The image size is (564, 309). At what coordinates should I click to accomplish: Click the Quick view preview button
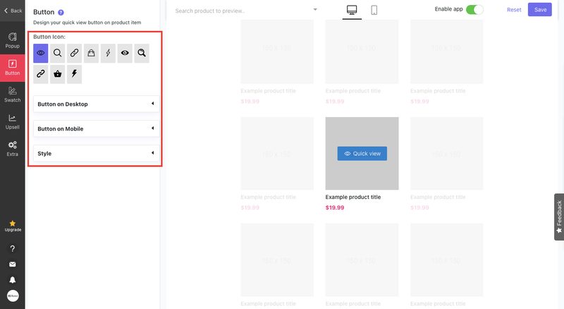click(x=362, y=153)
